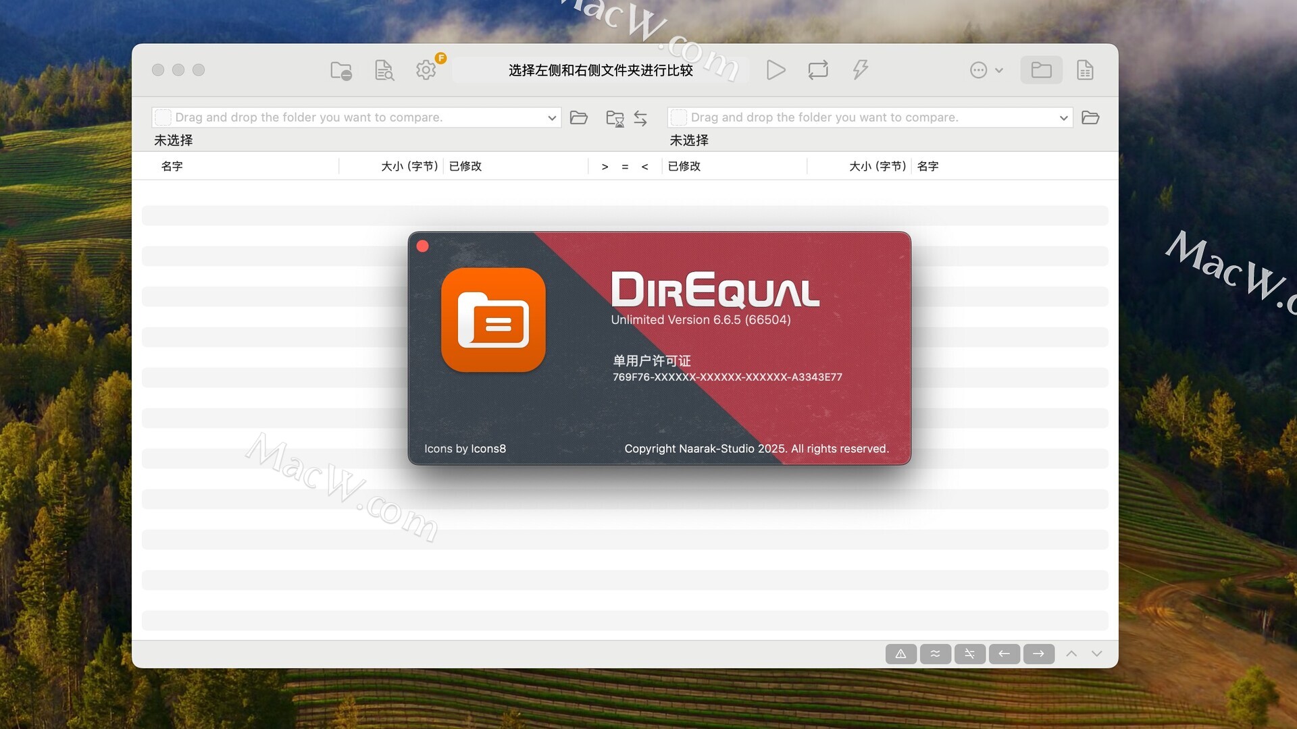The height and width of the screenshot is (729, 1297).
Task: Click the less-than comparison column header
Action: coord(644,167)
